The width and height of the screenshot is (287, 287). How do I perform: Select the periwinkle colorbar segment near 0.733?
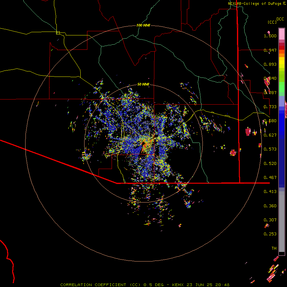[282, 102]
